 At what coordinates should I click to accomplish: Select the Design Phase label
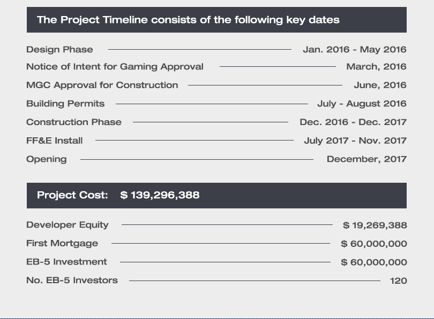pyautogui.click(x=59, y=50)
